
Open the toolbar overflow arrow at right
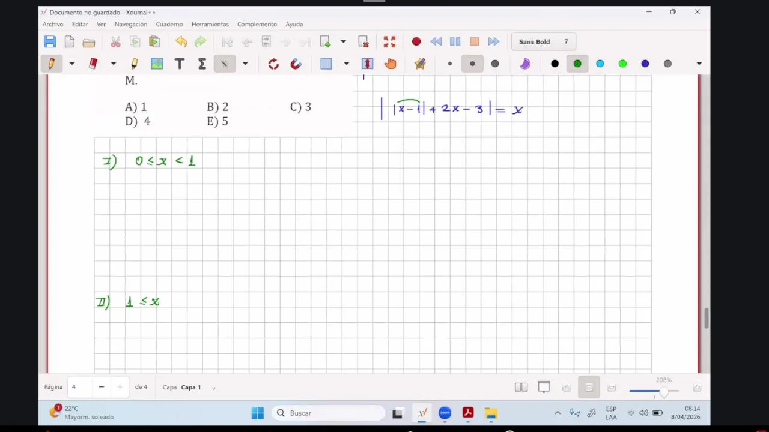coord(699,64)
